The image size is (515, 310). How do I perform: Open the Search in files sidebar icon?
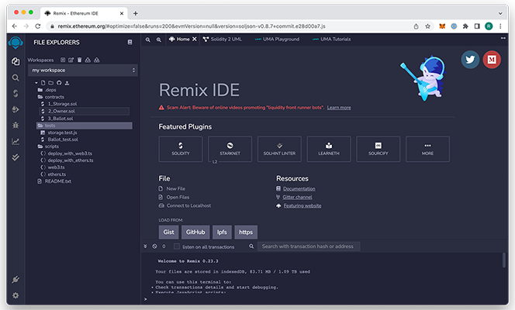click(x=16, y=77)
